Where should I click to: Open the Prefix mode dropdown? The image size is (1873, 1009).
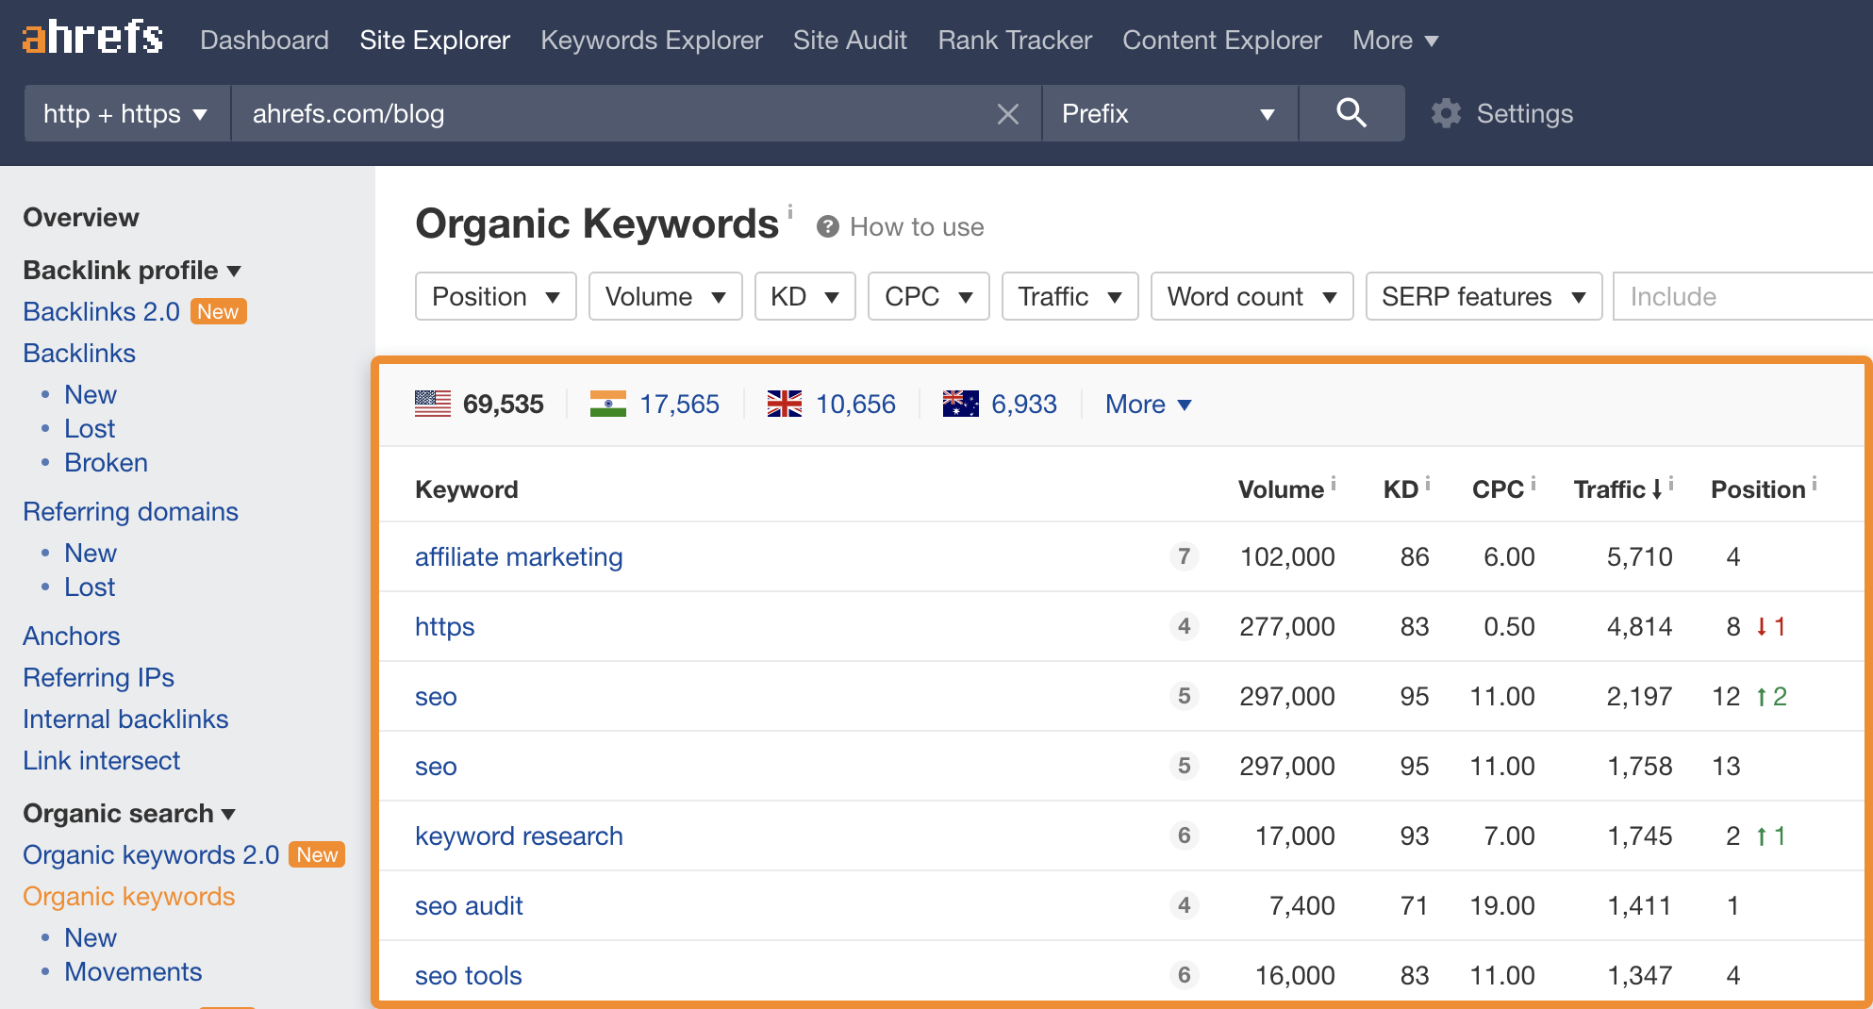click(1169, 114)
